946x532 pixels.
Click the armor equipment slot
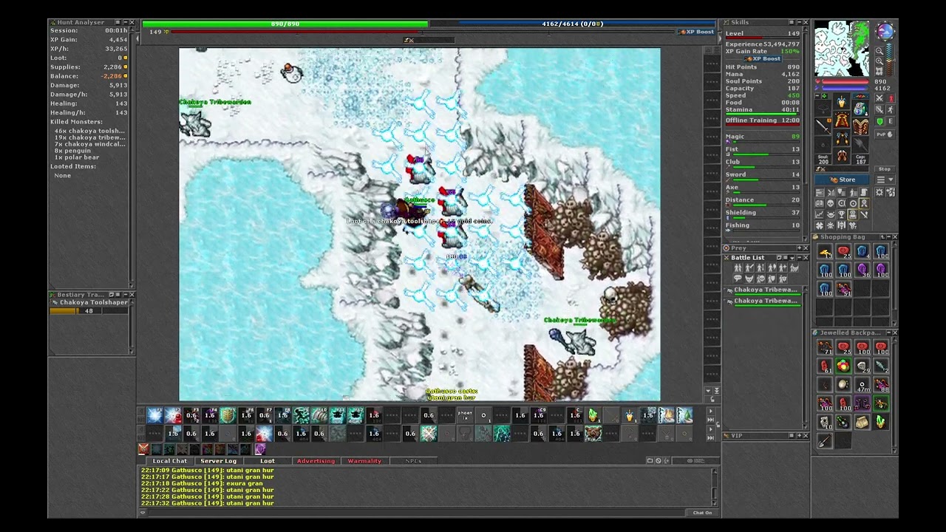pyautogui.click(x=842, y=120)
